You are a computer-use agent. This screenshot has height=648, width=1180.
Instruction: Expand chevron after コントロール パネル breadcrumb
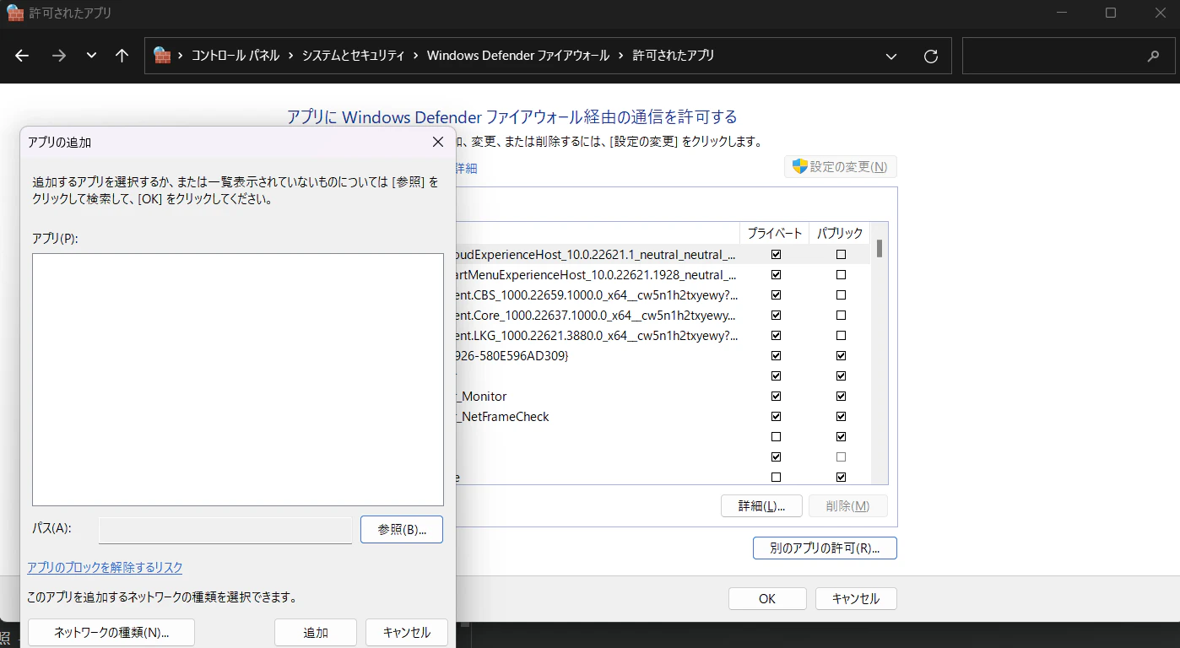tap(290, 56)
